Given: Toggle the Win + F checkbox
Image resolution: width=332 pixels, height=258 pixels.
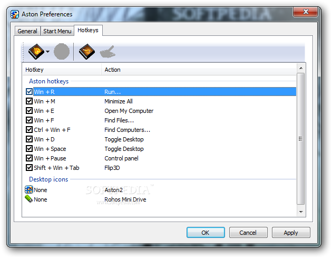Looking at the screenshot, I should click(x=29, y=120).
